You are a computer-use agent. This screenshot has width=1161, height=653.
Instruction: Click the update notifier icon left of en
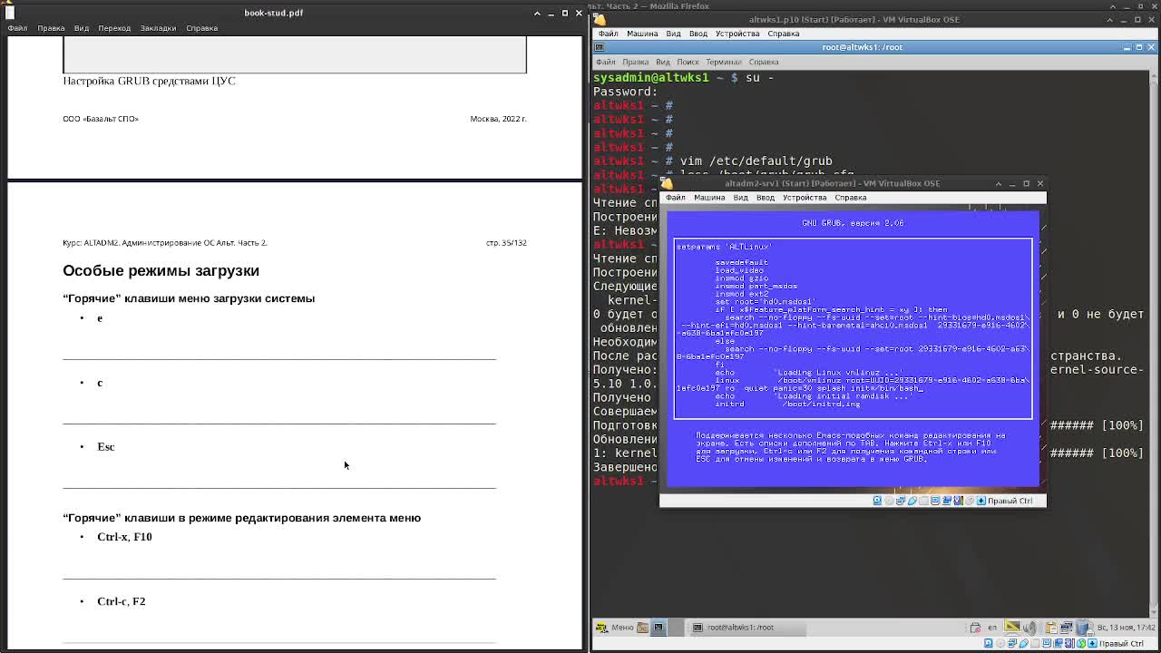[975, 628]
